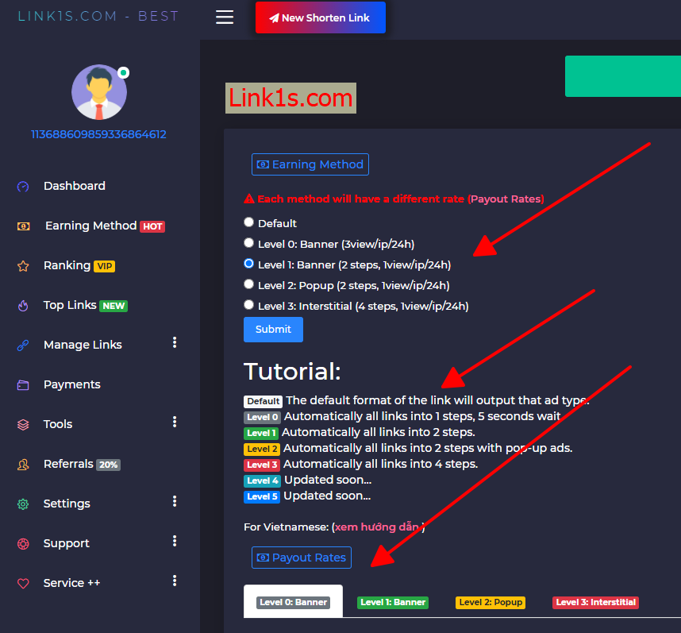
Task: Expand Settings submenu dots
Action: click(175, 501)
